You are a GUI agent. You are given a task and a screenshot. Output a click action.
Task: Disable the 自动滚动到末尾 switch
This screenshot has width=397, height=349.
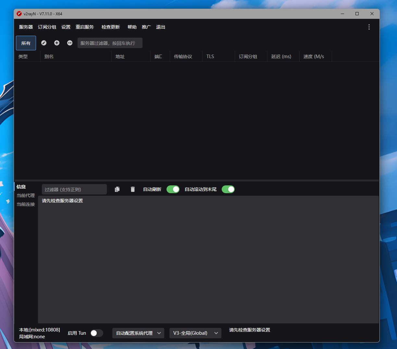pos(228,189)
